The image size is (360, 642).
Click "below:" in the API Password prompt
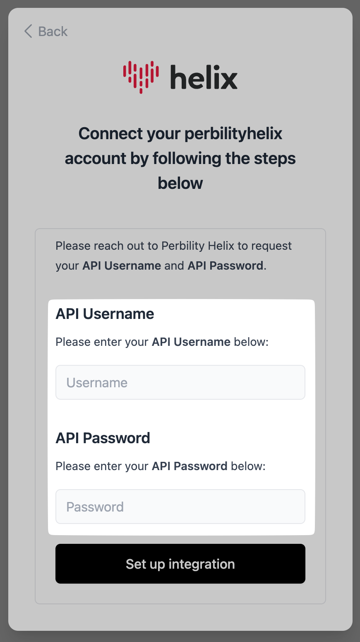248,466
